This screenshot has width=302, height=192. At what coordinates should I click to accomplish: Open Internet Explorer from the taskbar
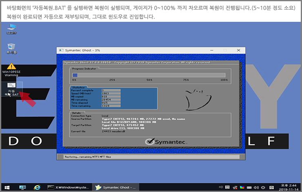(37, 188)
